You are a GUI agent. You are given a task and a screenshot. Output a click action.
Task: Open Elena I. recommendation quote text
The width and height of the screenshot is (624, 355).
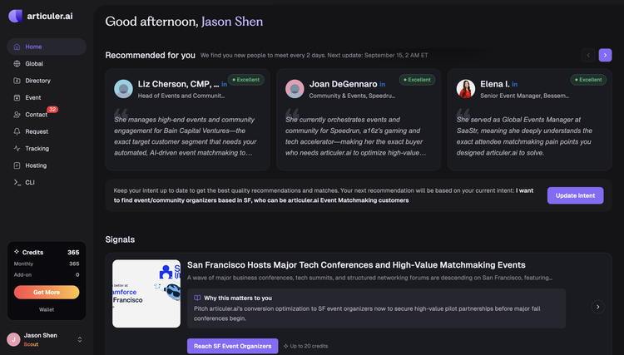(524, 136)
